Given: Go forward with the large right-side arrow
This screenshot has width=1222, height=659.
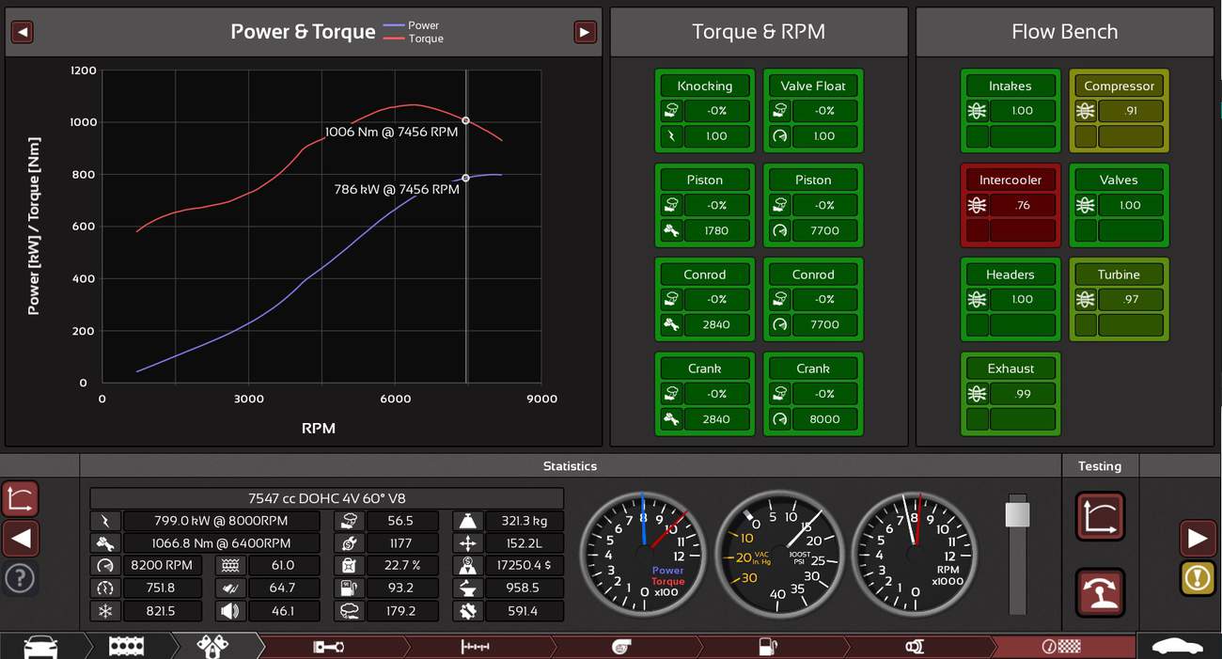Looking at the screenshot, I should coord(1197,539).
